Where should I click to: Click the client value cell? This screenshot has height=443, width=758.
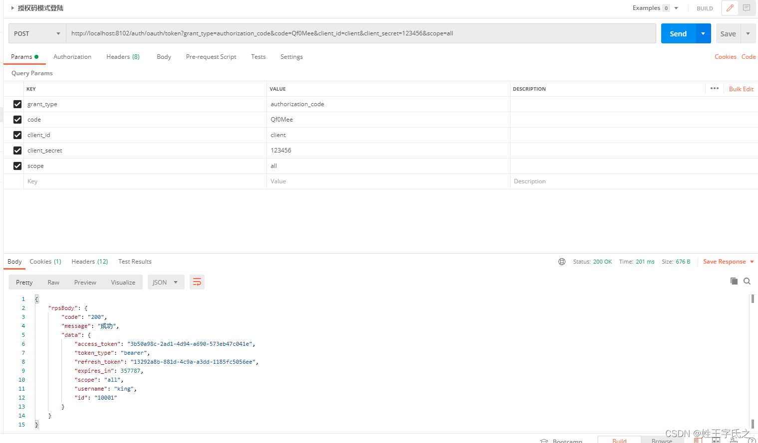388,135
